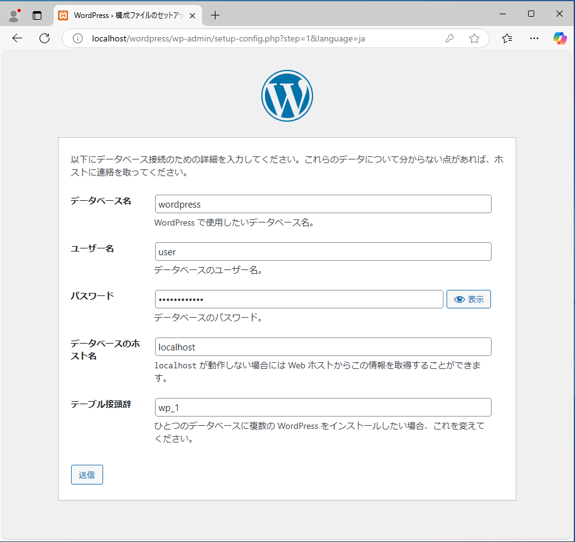
Task: Select the WordPress setup tab
Action: click(x=124, y=15)
